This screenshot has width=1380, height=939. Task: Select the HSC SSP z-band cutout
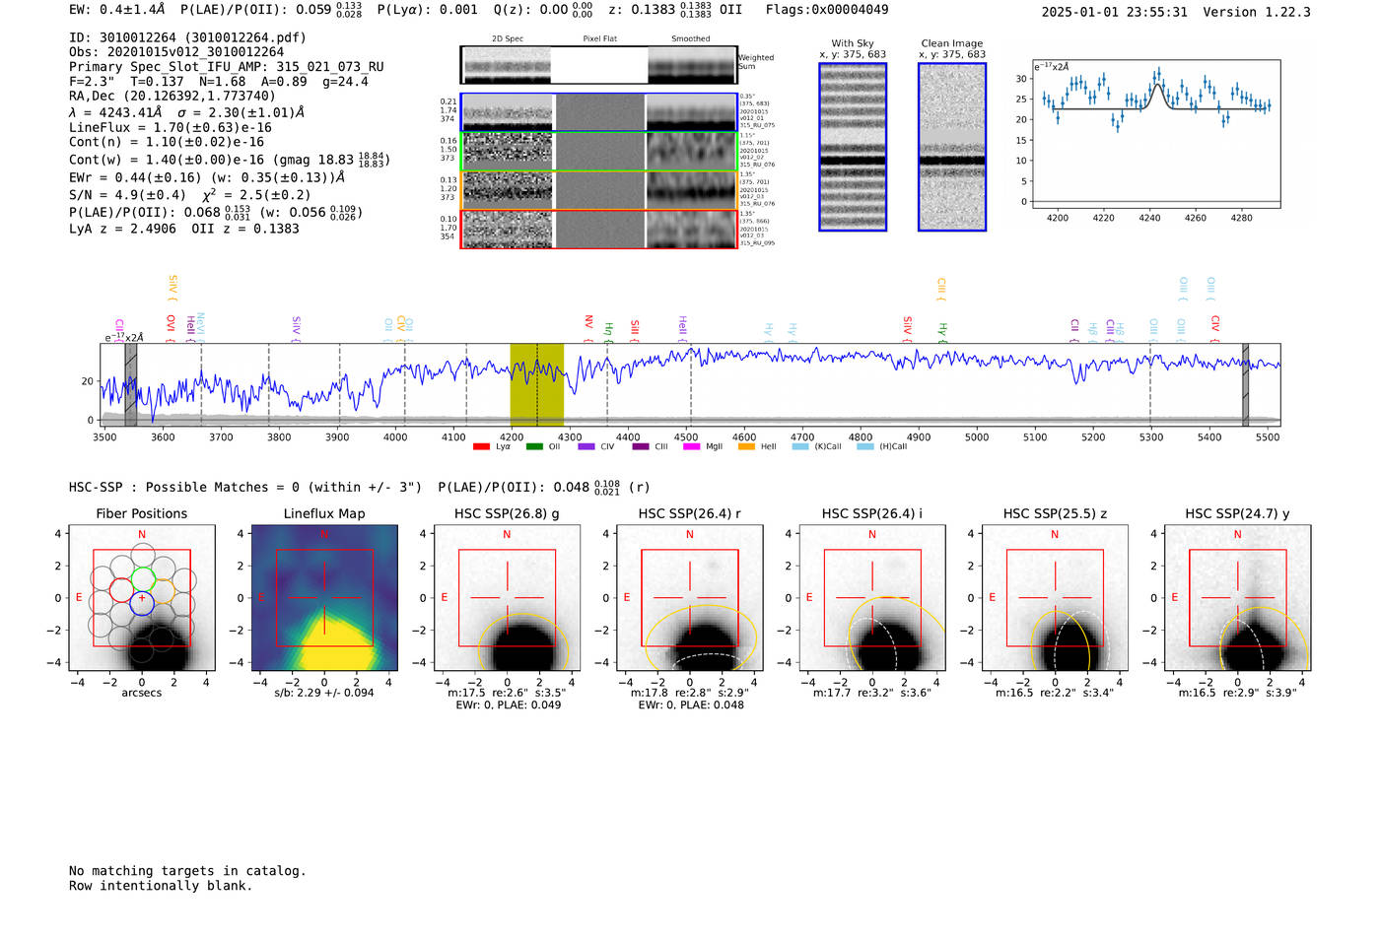(1055, 598)
